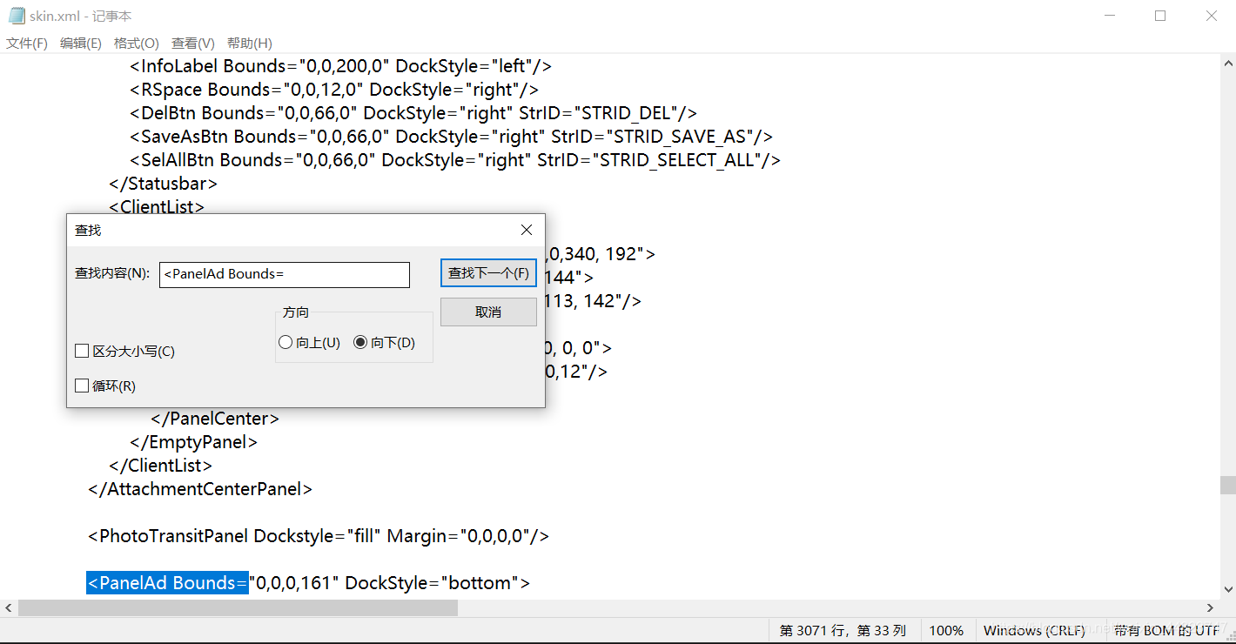The image size is (1236, 644).
Task: Click the SelAllBtn STRID_SELECT_ALL line
Action: point(455,160)
